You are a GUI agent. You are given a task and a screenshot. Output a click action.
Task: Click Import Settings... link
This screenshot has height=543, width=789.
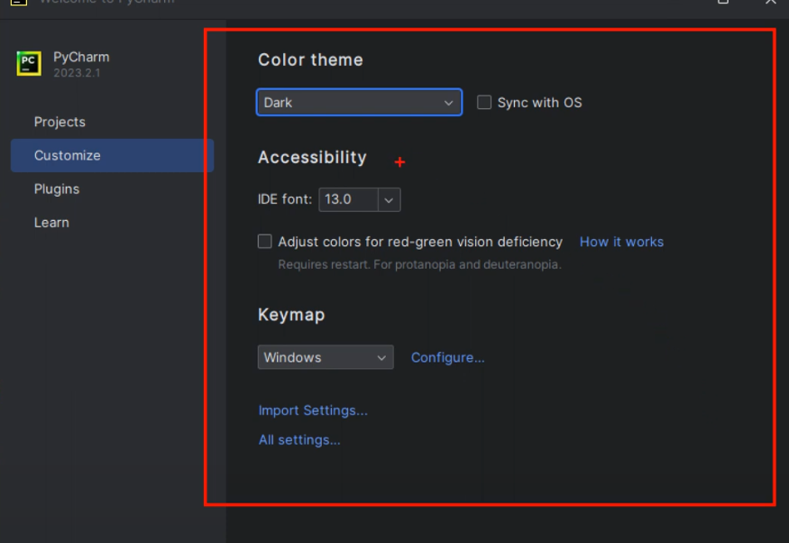tap(313, 410)
